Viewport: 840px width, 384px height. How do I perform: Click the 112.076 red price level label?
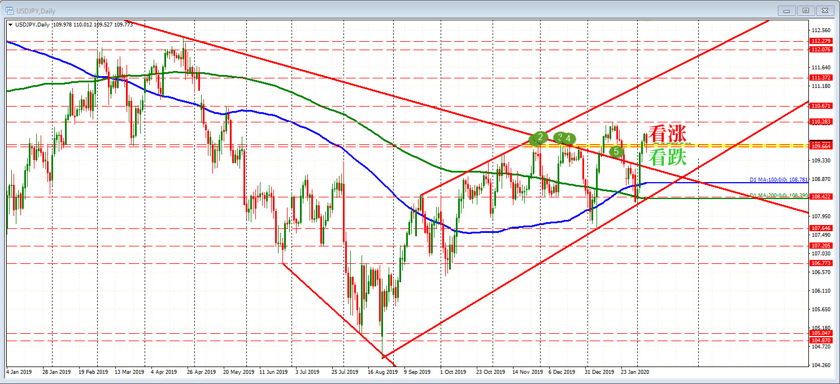(820, 50)
